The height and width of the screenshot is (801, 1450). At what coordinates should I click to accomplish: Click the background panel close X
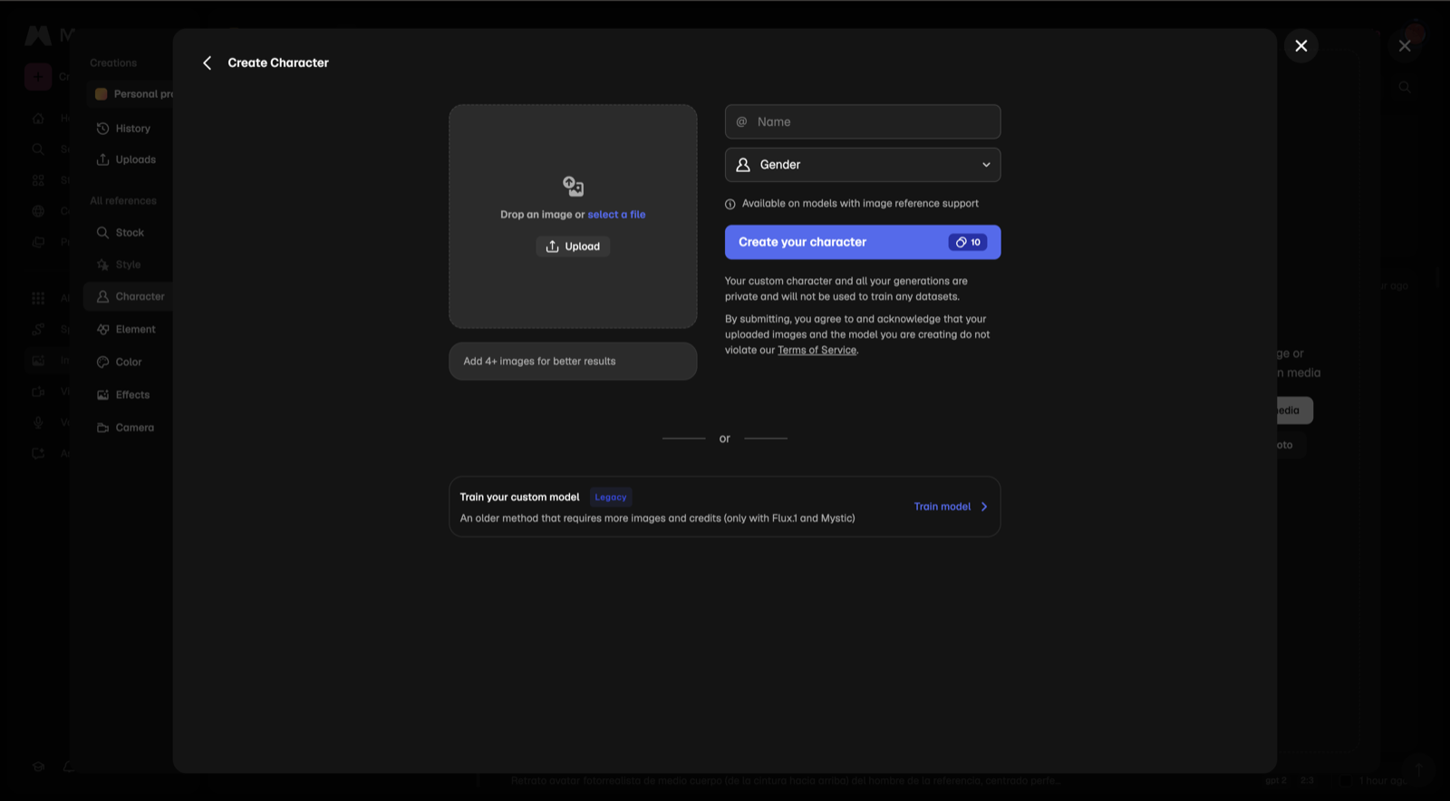click(x=1405, y=45)
